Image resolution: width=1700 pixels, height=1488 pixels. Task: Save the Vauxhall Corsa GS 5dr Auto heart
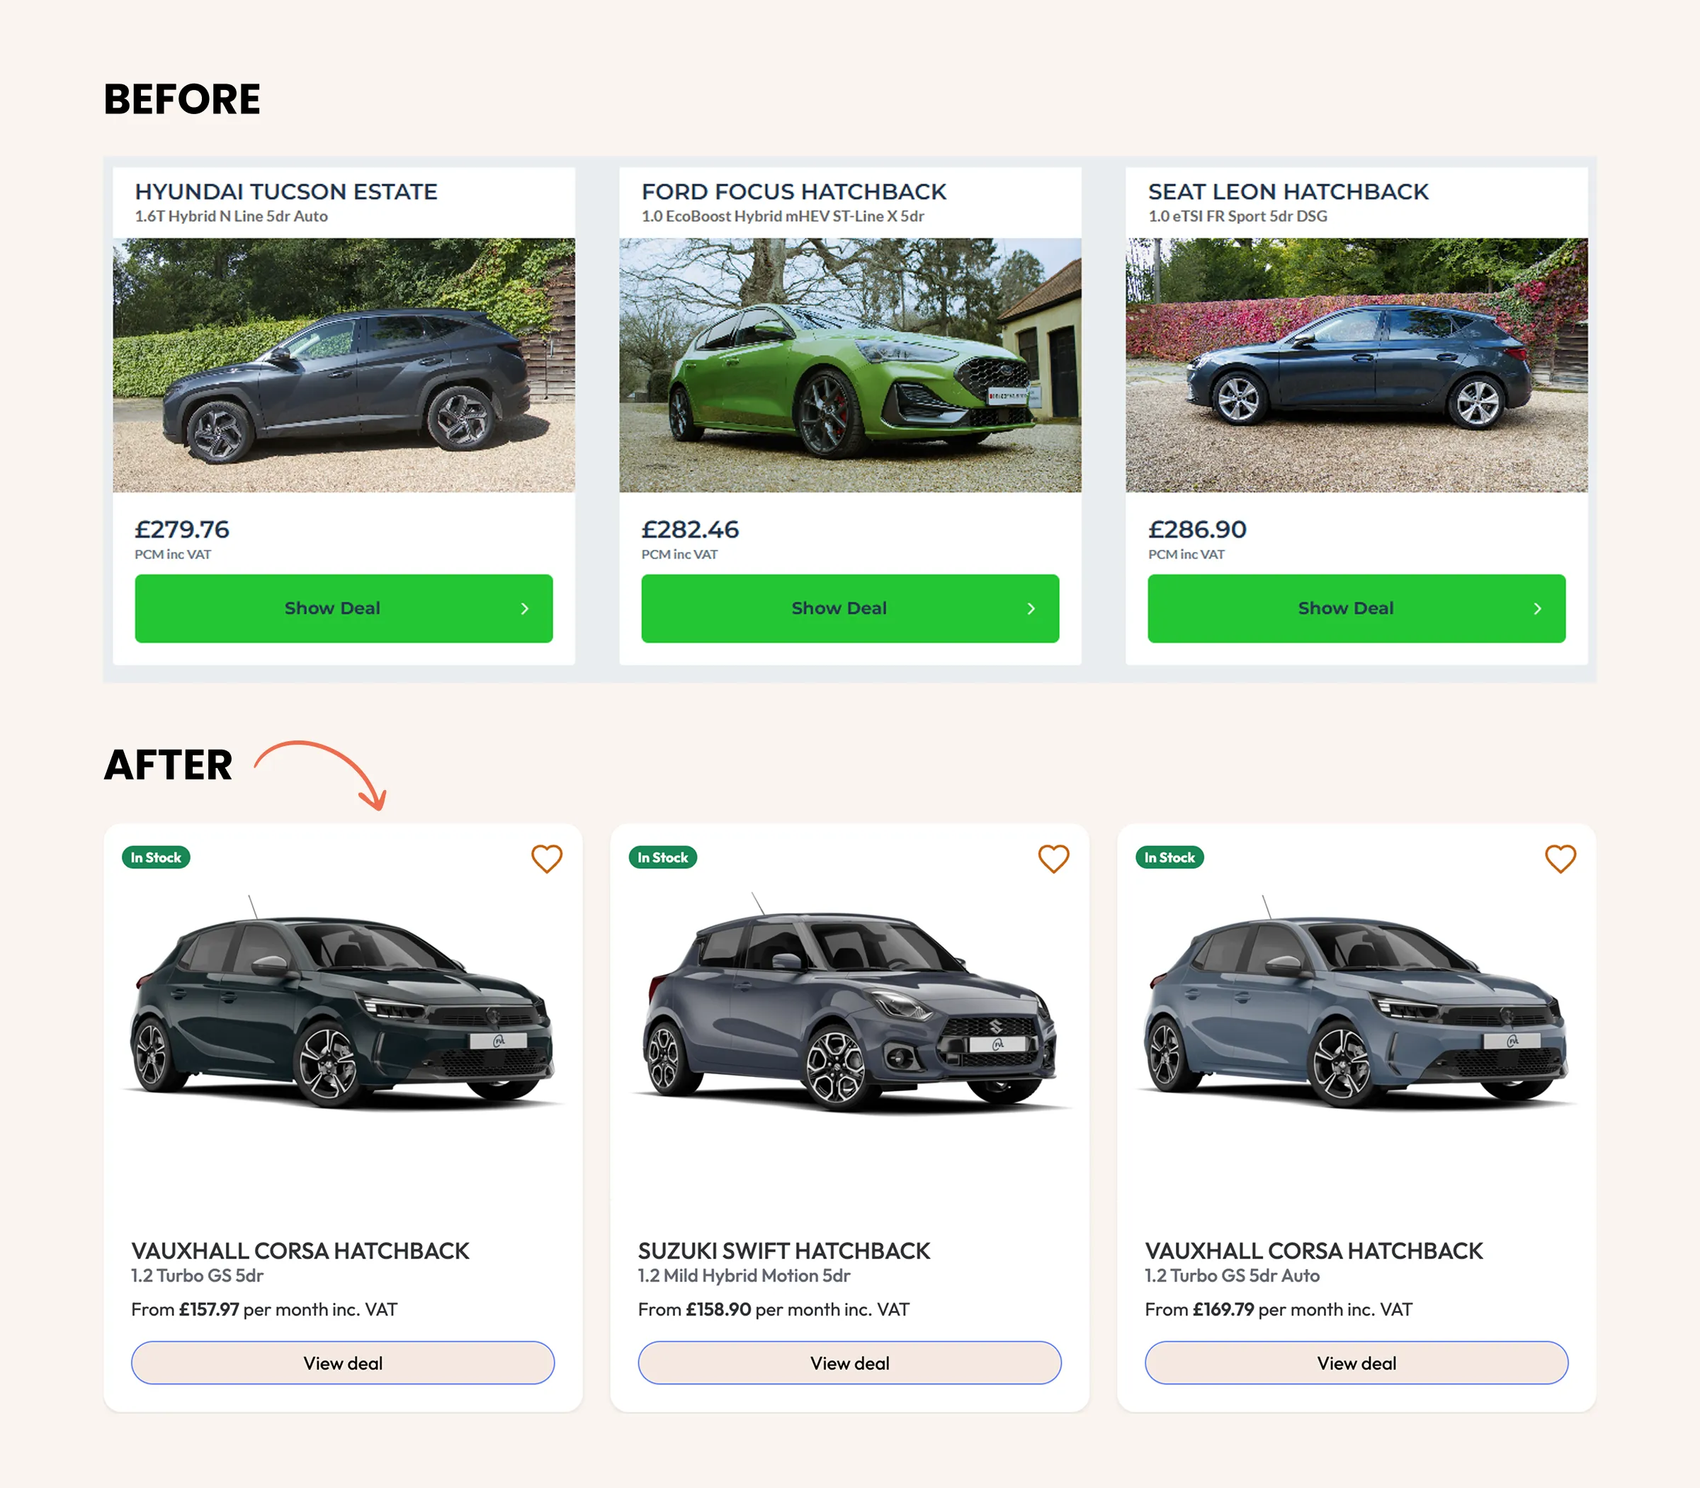pyautogui.click(x=1560, y=859)
